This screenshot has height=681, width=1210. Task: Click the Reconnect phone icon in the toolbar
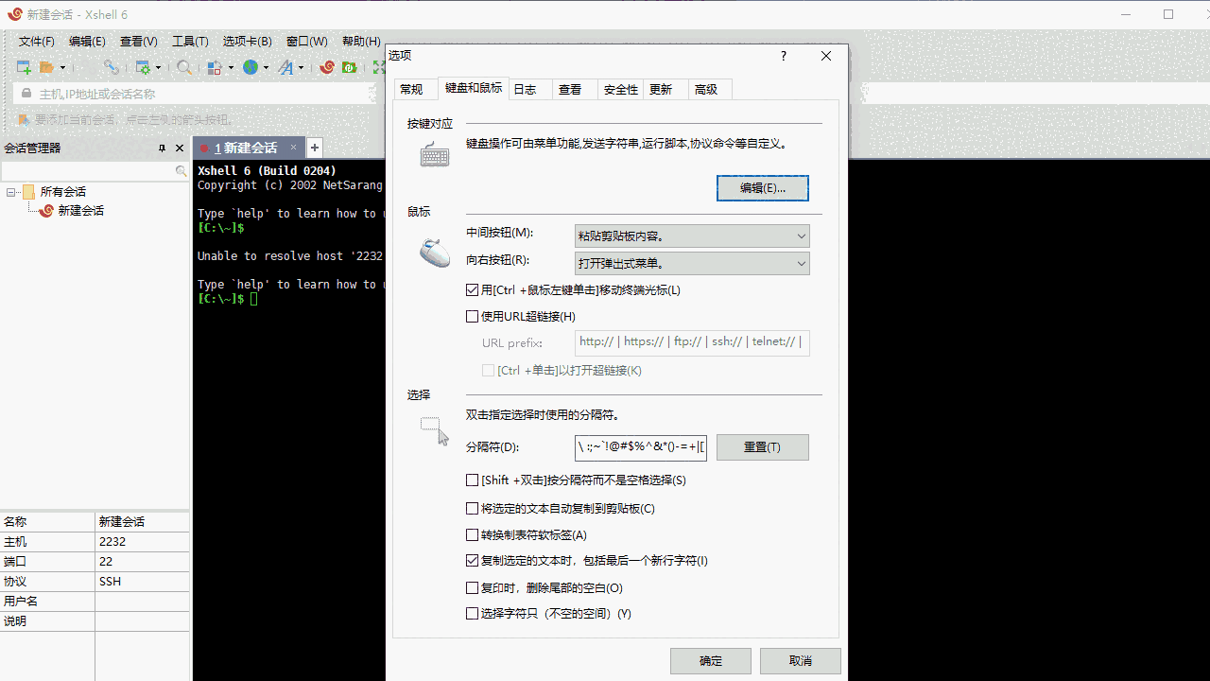click(111, 67)
